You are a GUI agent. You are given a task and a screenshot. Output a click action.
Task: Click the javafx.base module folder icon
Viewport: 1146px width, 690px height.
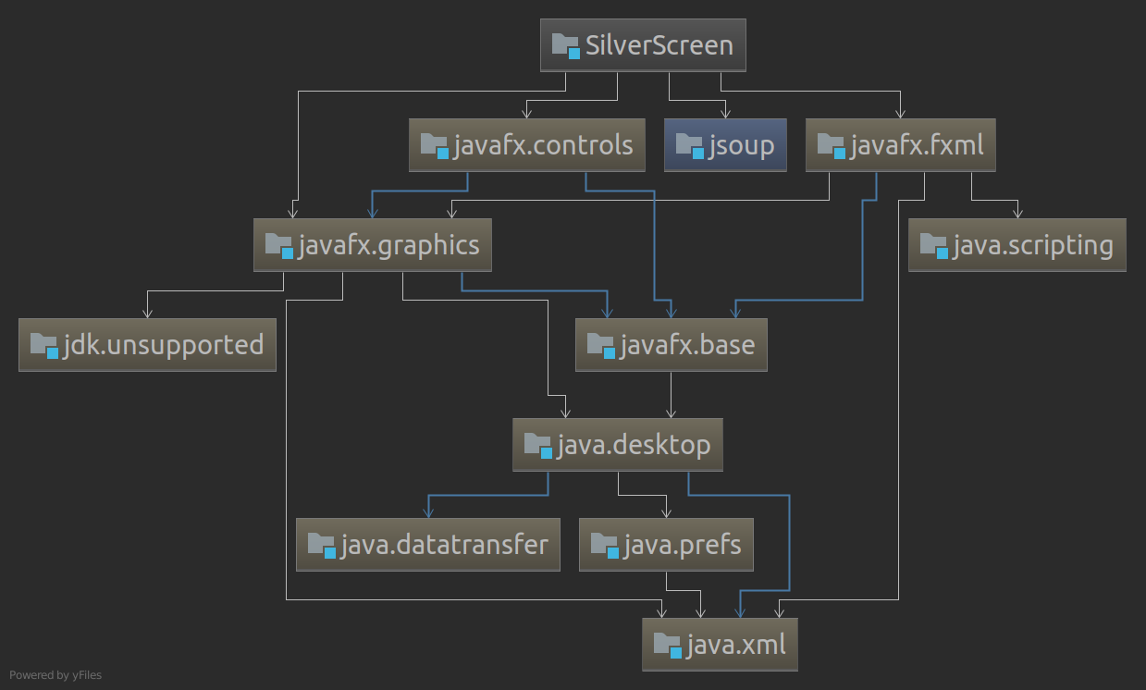tap(601, 345)
